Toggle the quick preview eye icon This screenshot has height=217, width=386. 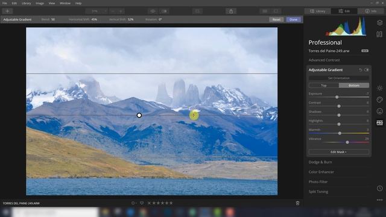click(x=153, y=11)
